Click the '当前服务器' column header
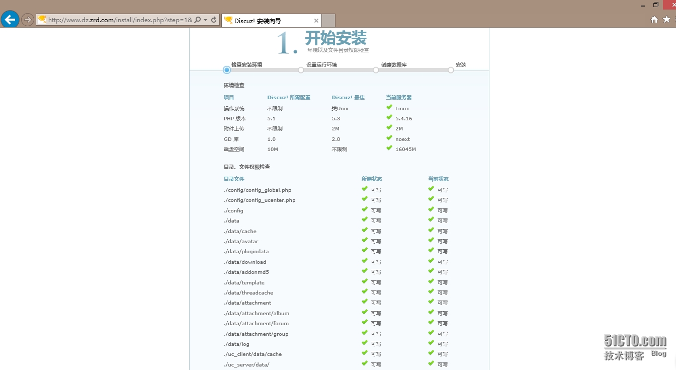676x370 pixels. coord(399,98)
